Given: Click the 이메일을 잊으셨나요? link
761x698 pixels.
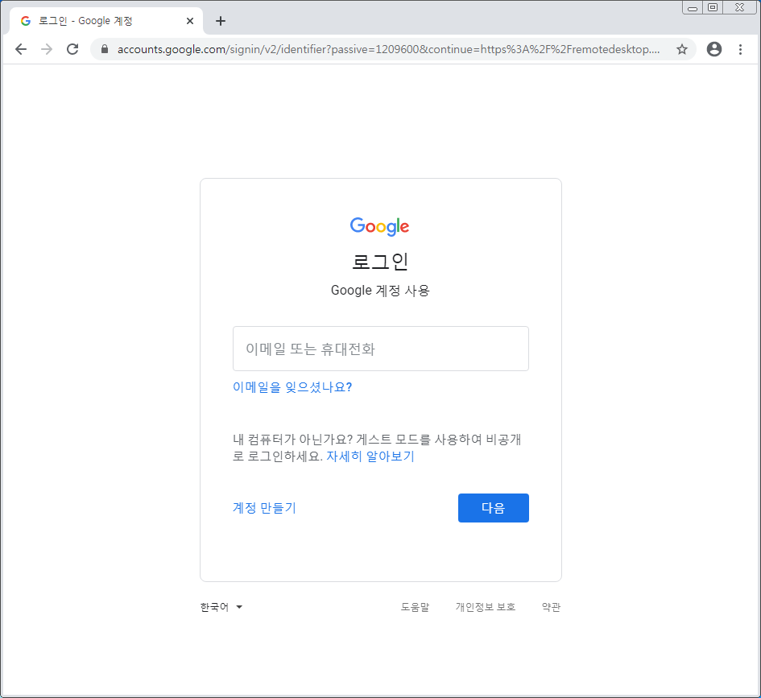Looking at the screenshot, I should coord(292,387).
